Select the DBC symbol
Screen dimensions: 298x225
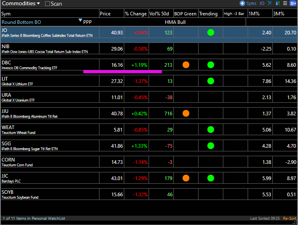click(x=6, y=63)
